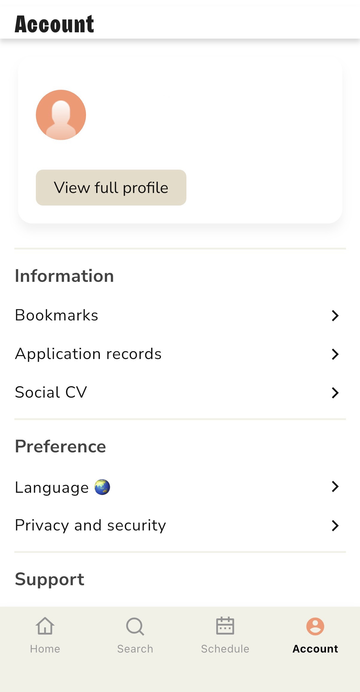This screenshot has height=692, width=360.
Task: Switch to the Home tab label
Action: point(45,649)
